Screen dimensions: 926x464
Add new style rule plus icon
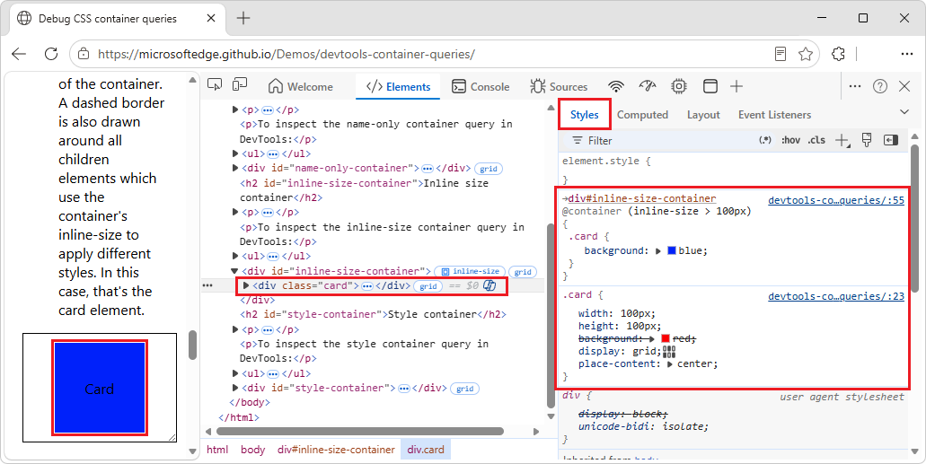click(842, 141)
